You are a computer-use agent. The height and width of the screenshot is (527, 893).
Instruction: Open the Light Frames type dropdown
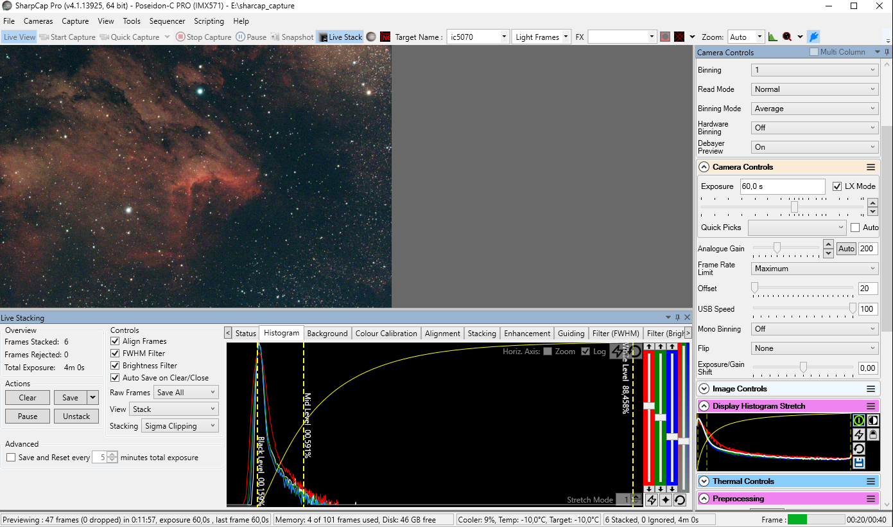[x=541, y=37]
